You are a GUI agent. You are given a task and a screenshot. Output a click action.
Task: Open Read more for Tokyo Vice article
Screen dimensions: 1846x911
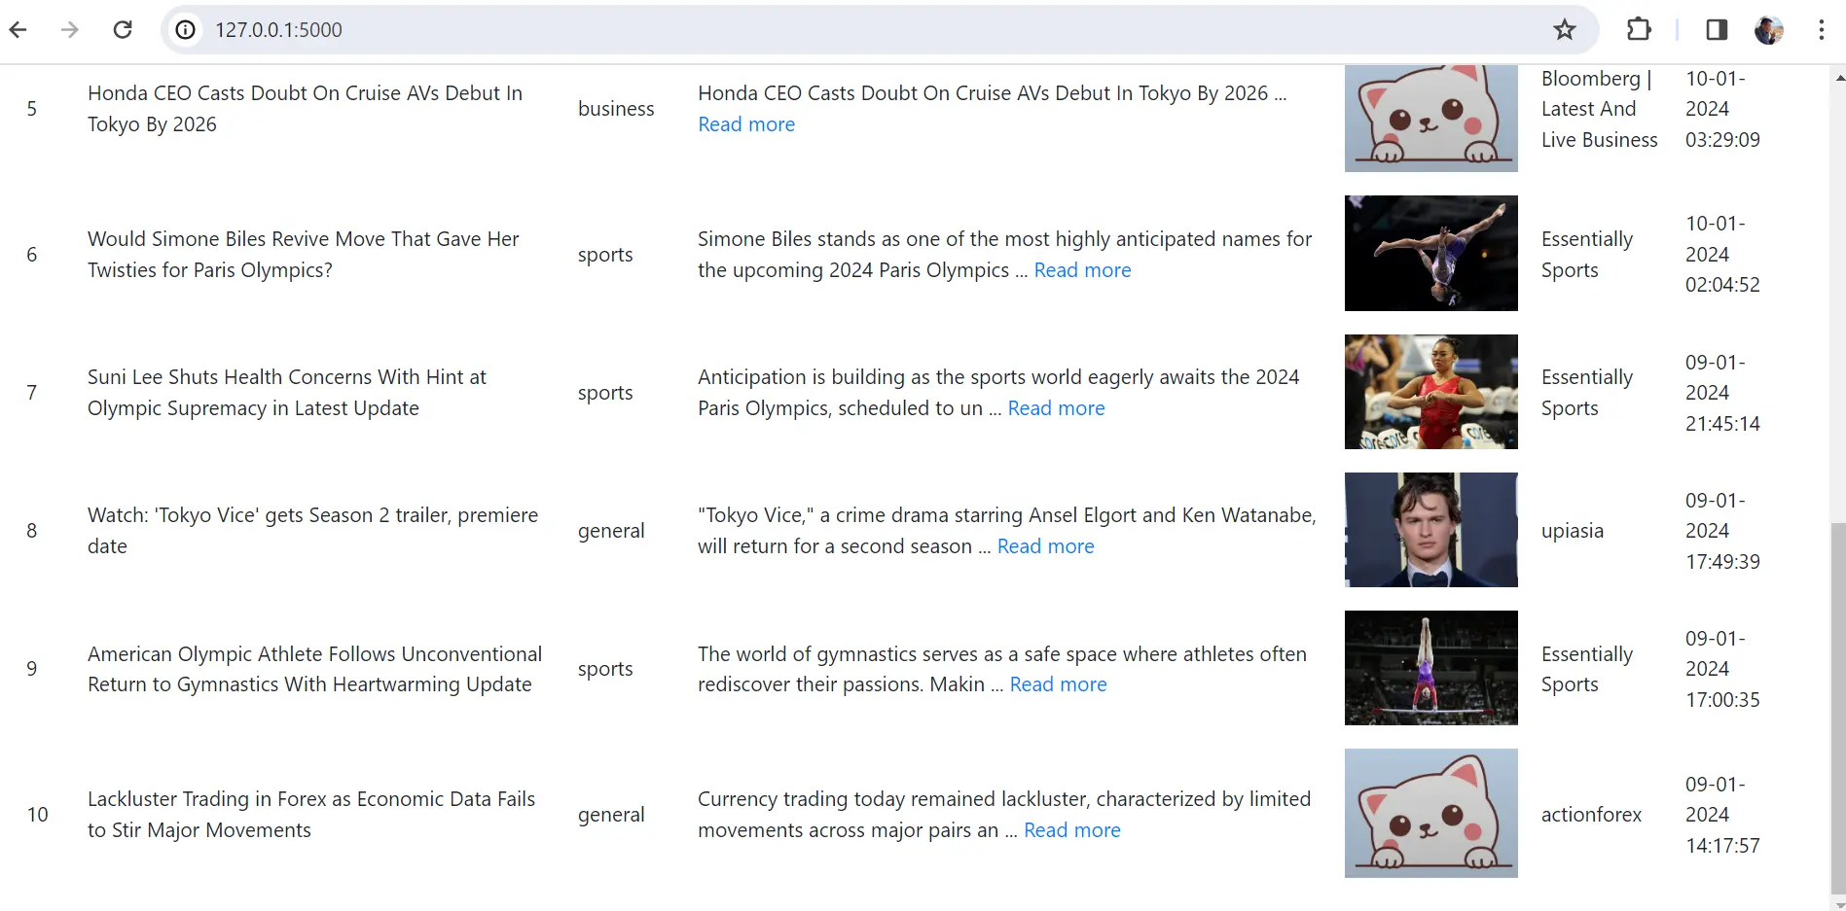1045,546
